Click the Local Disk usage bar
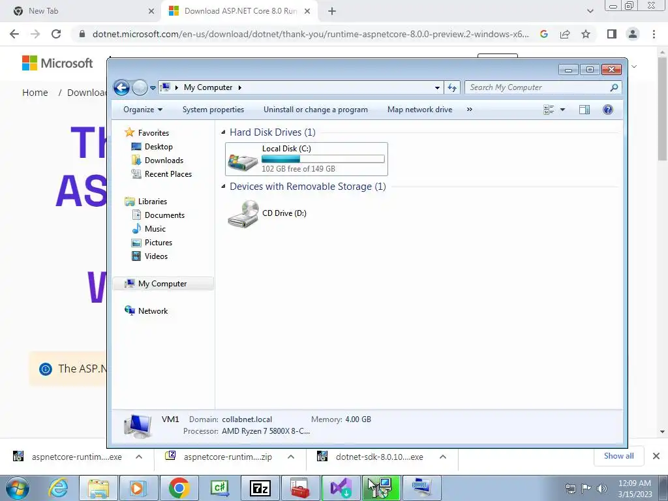 click(323, 159)
